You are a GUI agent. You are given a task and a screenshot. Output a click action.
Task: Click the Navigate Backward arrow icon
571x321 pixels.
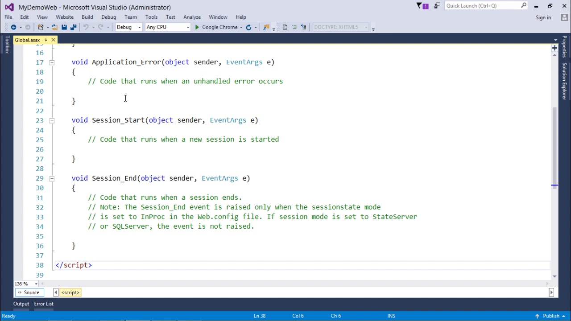pyautogui.click(x=13, y=27)
